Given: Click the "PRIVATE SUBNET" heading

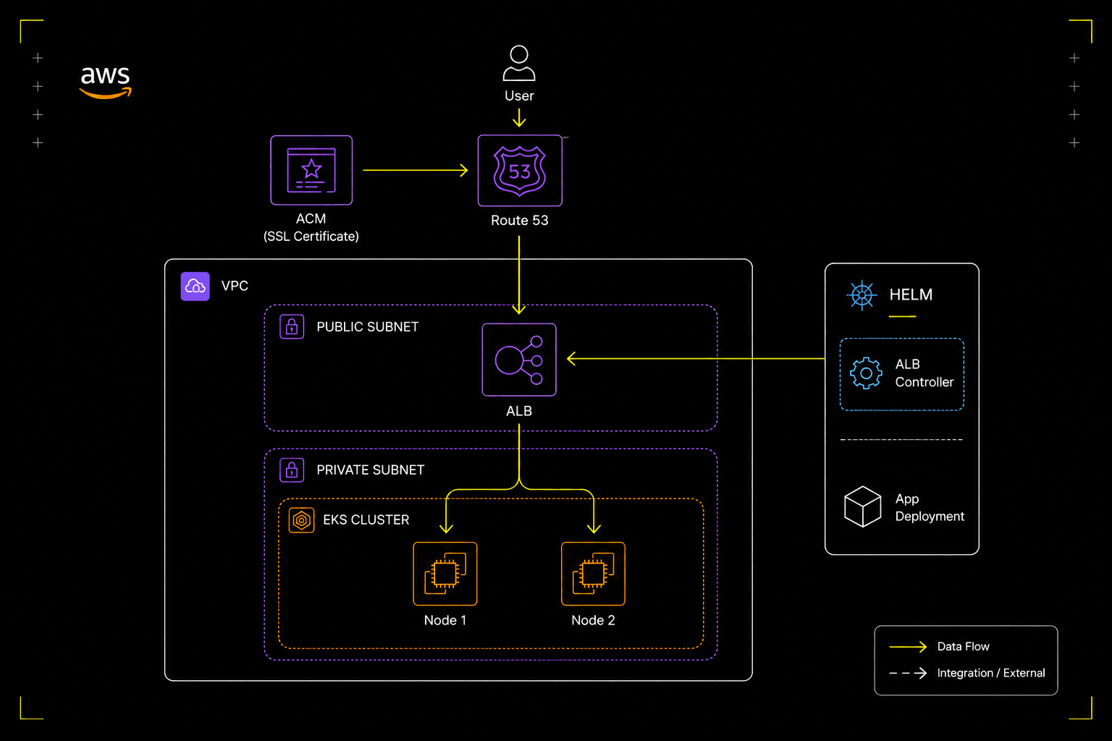Looking at the screenshot, I should point(371,470).
